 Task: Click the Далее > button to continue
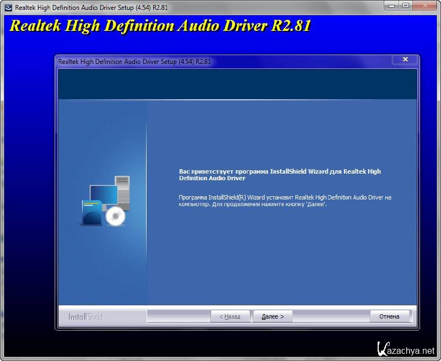pyautogui.click(x=273, y=316)
